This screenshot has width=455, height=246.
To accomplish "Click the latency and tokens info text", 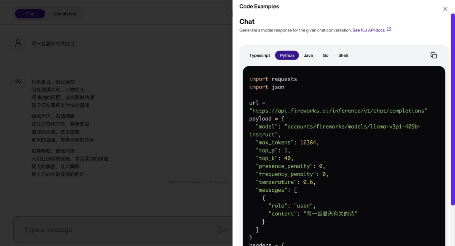I will tap(198, 182).
